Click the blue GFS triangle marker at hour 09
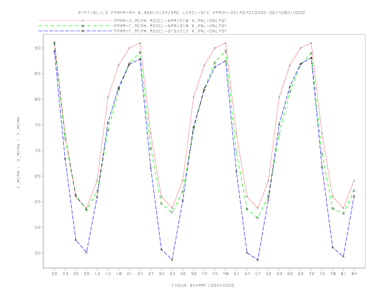The image size is (386, 298). tap(86, 252)
